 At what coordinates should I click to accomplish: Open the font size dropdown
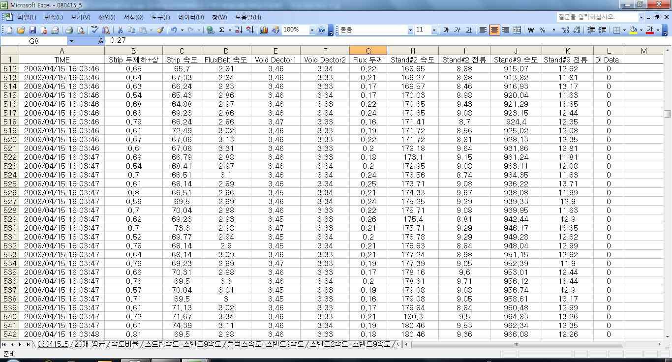[x=434, y=30]
